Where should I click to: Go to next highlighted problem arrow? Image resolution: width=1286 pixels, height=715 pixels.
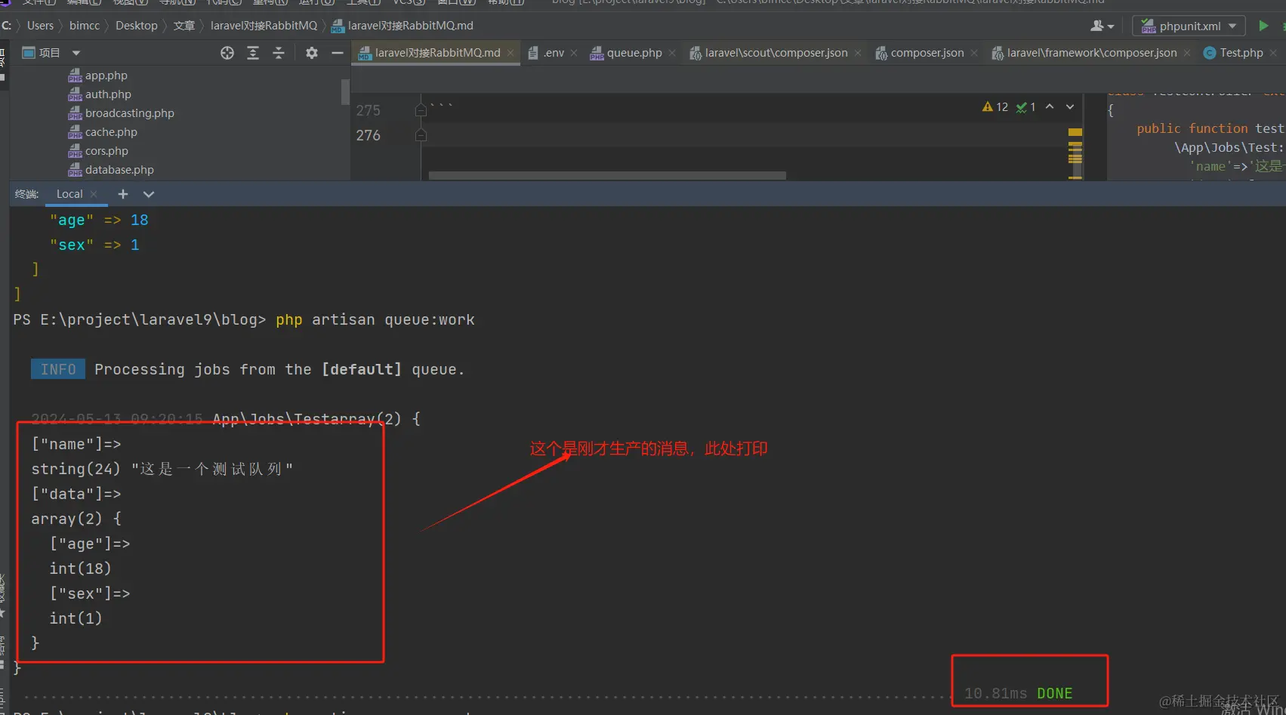1070,107
